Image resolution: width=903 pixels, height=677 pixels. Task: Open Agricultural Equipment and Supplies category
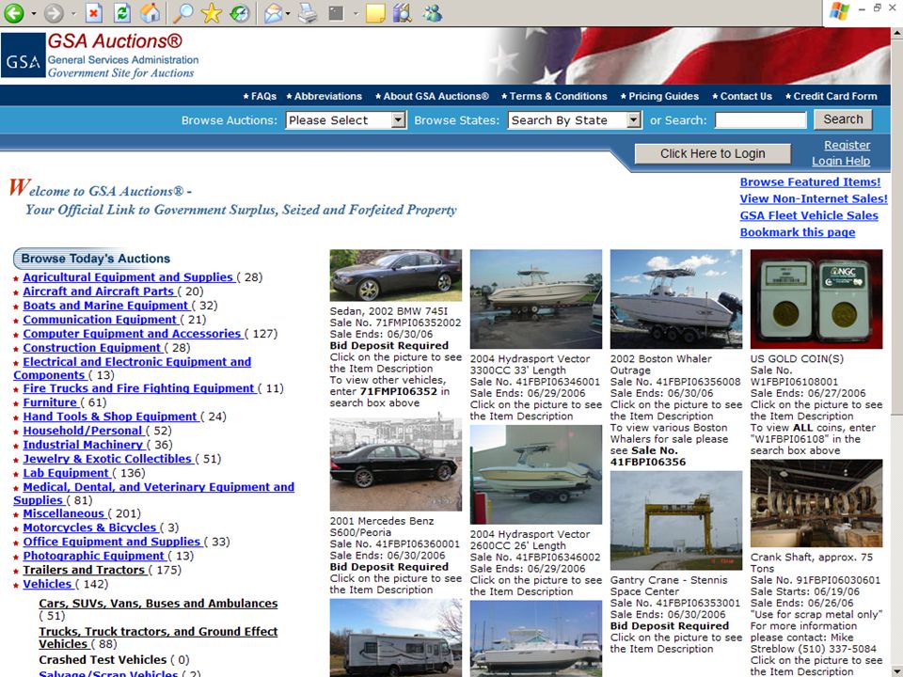[x=128, y=276]
